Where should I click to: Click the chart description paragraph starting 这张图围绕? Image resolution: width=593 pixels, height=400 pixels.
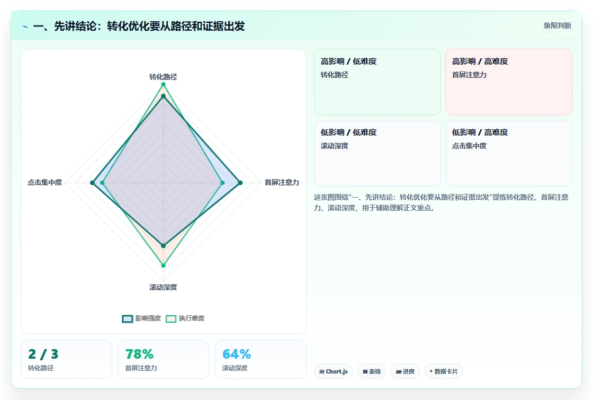[441, 202]
